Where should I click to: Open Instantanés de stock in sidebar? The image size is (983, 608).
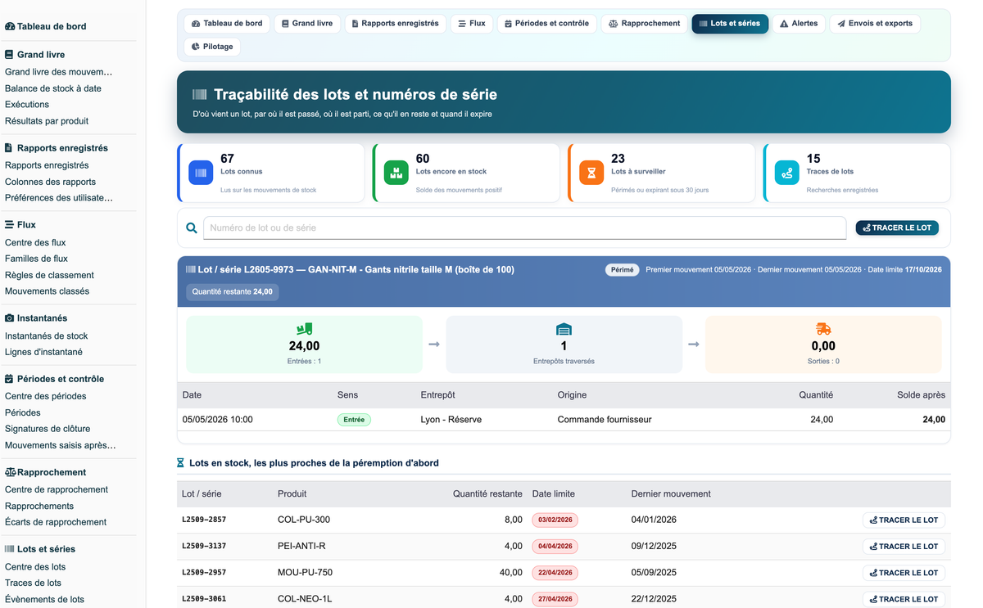pyautogui.click(x=46, y=336)
